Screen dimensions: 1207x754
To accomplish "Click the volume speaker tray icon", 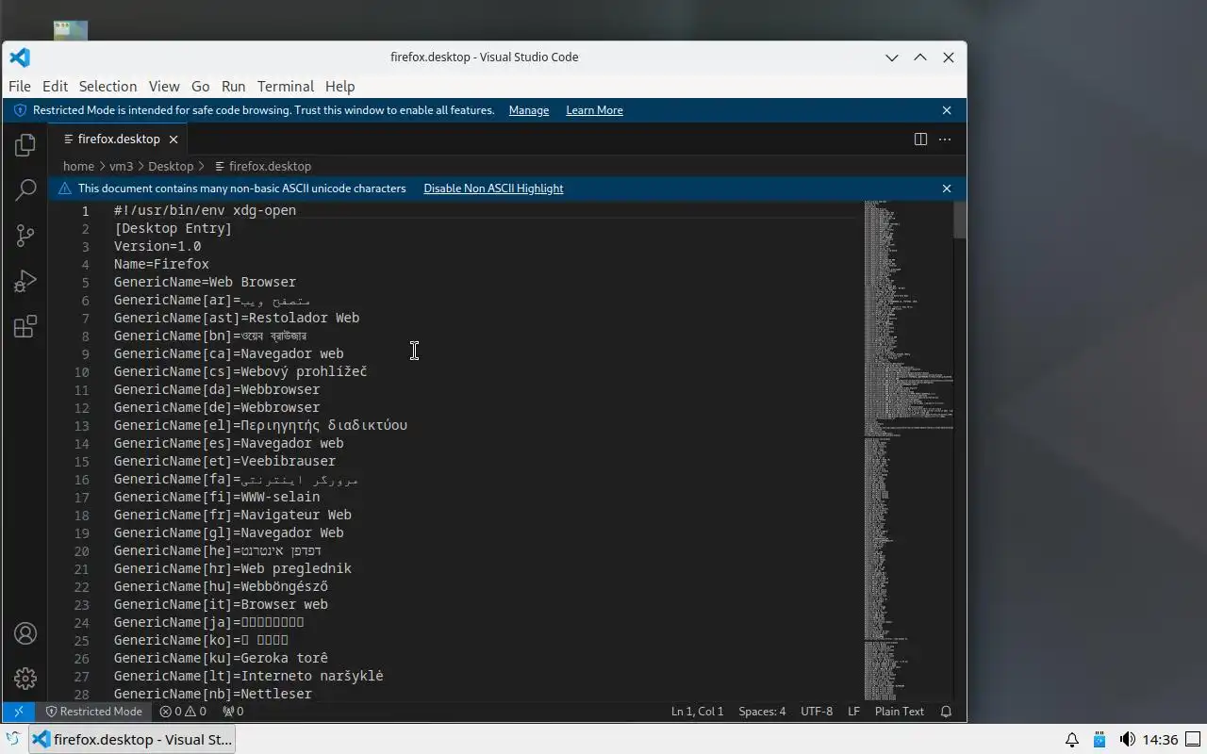I will pos(1127,739).
